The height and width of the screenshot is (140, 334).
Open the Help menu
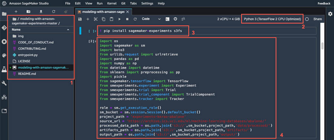161,3
